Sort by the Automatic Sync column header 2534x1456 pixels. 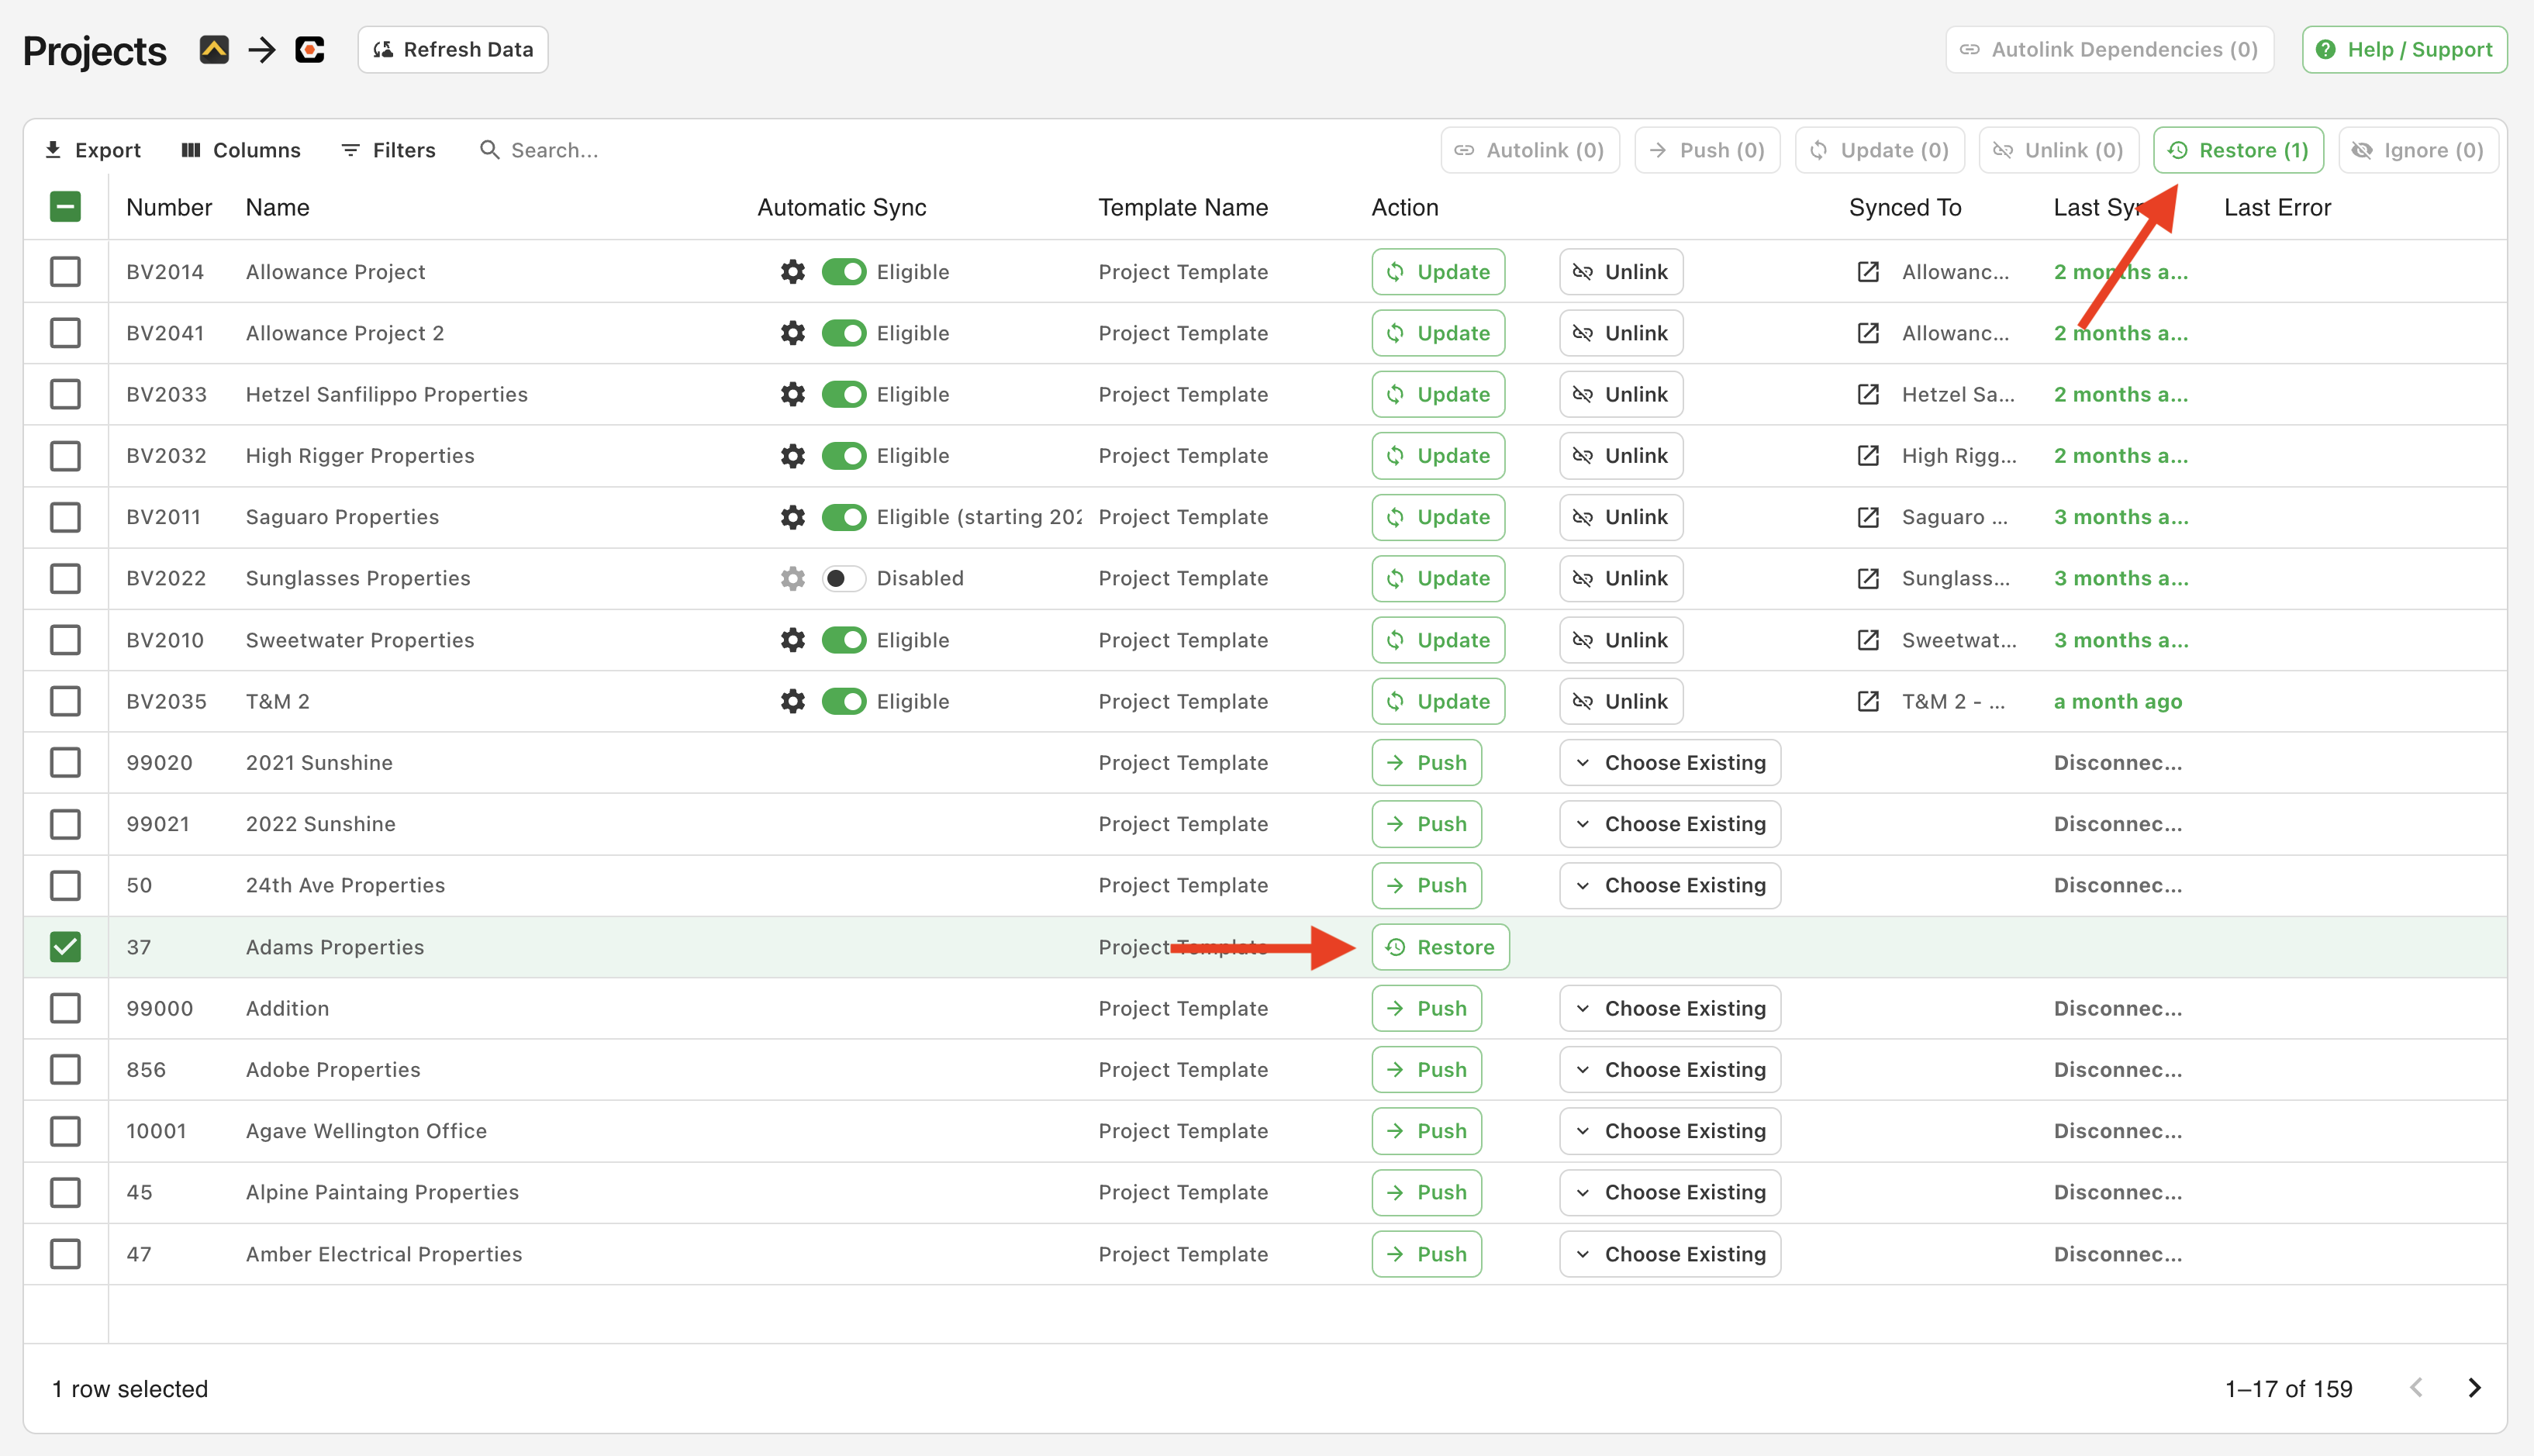pyautogui.click(x=841, y=207)
